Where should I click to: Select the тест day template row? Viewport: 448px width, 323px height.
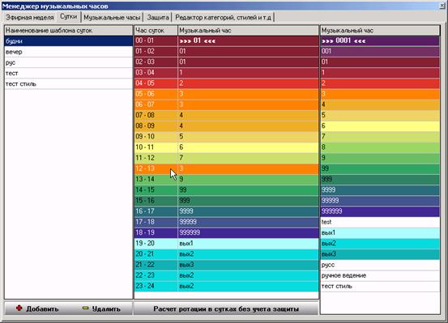click(x=69, y=73)
